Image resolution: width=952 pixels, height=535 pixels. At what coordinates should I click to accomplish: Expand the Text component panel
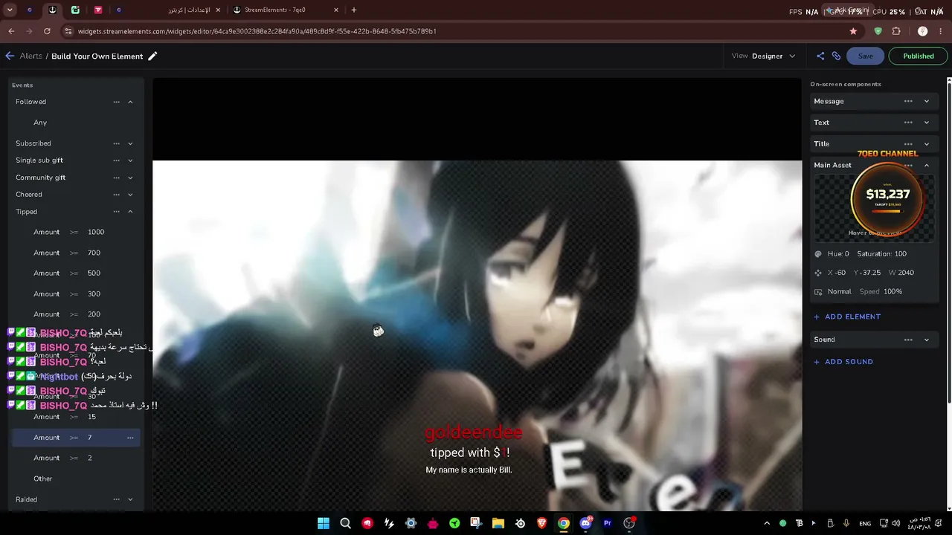click(x=927, y=123)
